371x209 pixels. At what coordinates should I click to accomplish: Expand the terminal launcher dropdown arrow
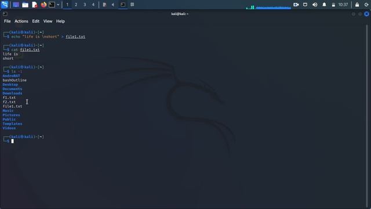[58, 5]
